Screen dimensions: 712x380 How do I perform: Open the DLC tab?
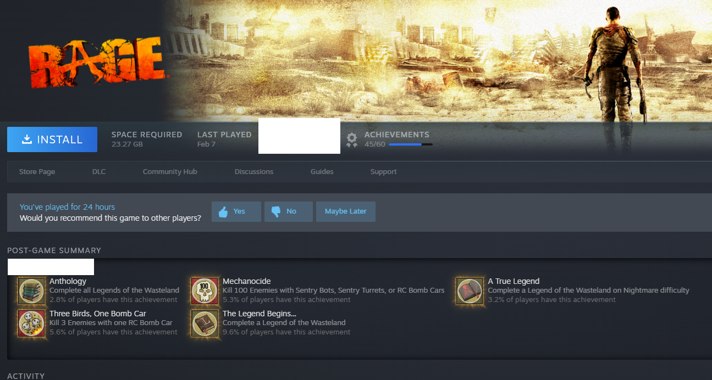(99, 172)
